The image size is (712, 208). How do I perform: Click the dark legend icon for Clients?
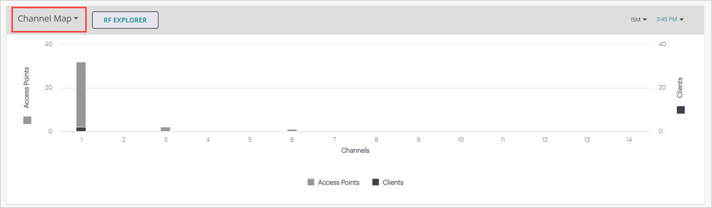[375, 182]
